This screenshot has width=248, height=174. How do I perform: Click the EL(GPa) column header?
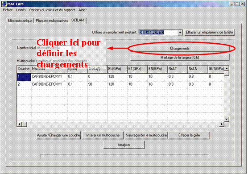coord(117,69)
